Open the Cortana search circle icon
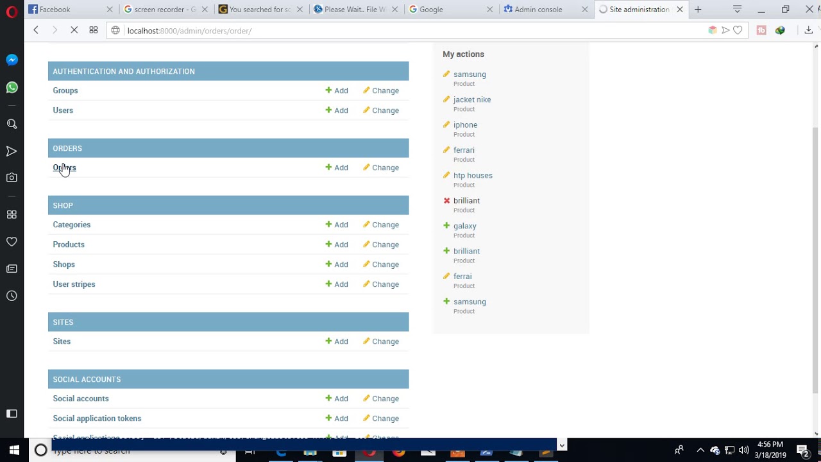The height and width of the screenshot is (462, 821). coord(40,450)
